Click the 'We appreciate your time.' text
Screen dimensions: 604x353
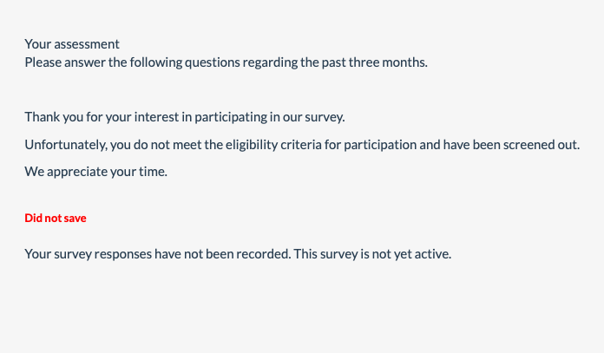pyautogui.click(x=95, y=172)
